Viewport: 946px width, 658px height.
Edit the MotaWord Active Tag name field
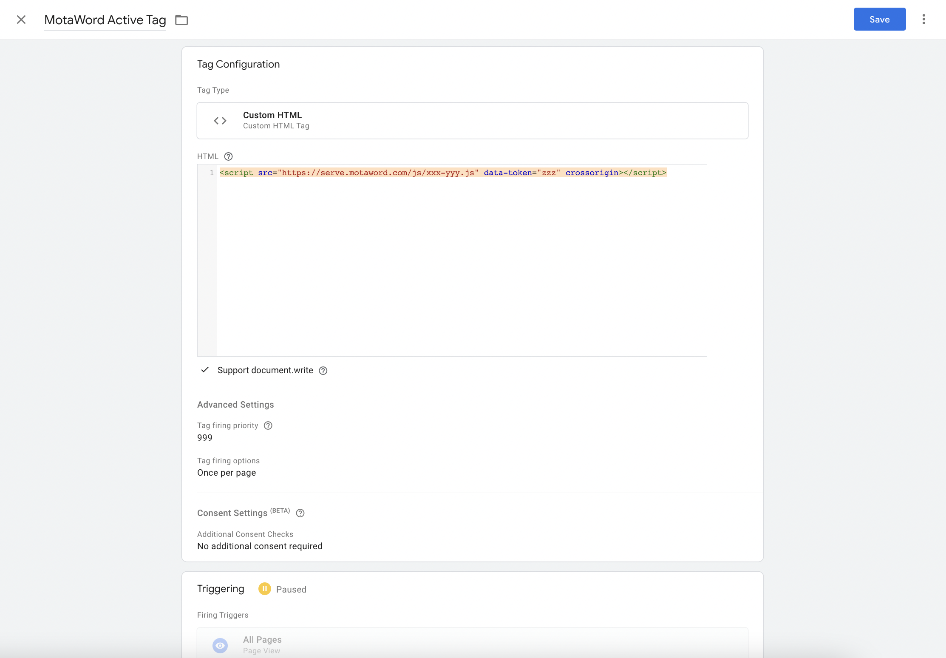tap(105, 20)
